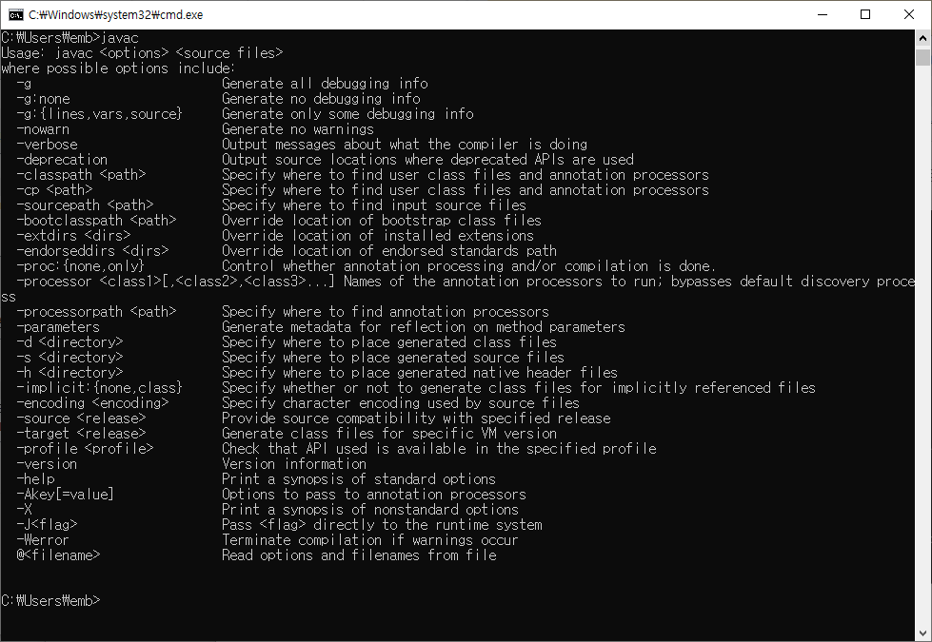The image size is (932, 642).
Task: Click the '-extdirs <dirs>' option
Action: pos(73,236)
